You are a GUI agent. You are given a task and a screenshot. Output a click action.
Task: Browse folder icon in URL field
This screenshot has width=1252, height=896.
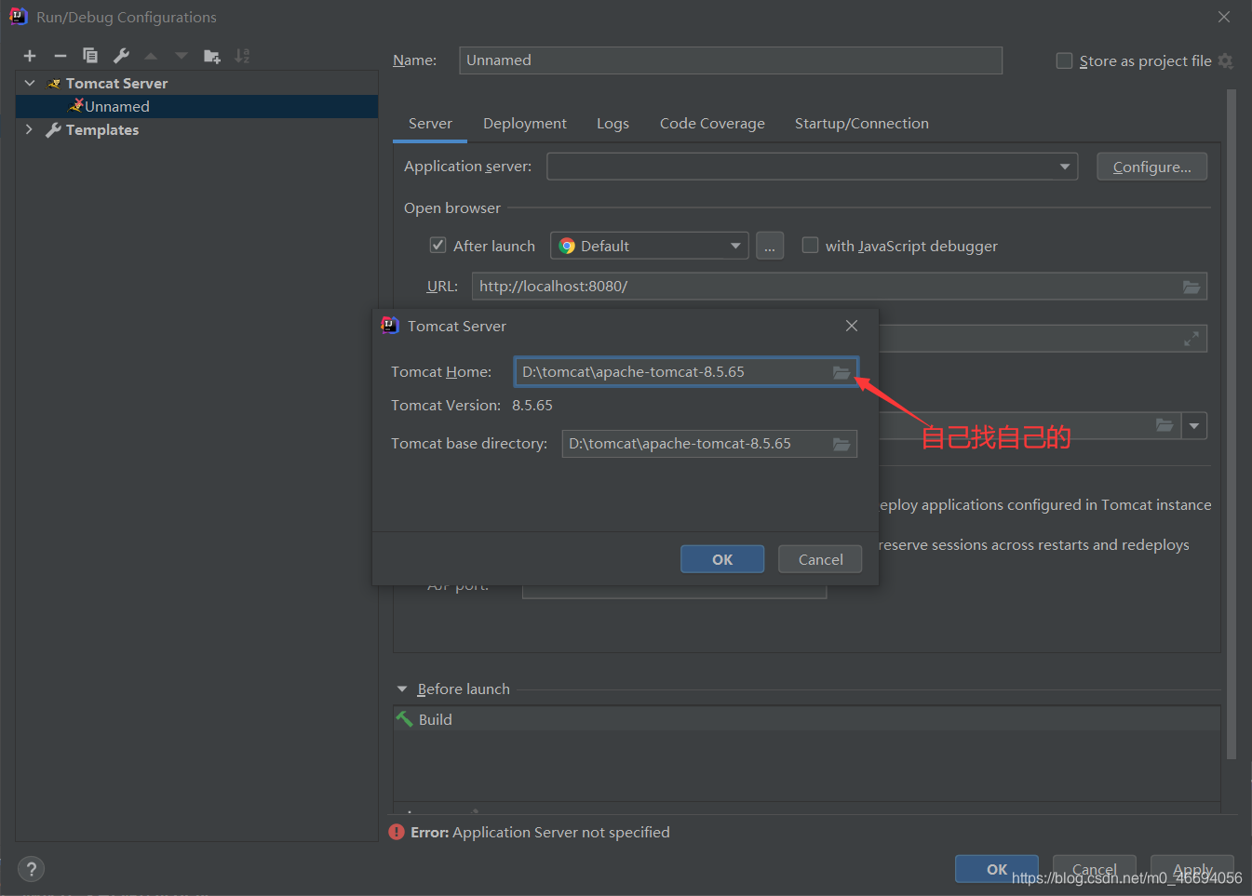[x=1191, y=287]
